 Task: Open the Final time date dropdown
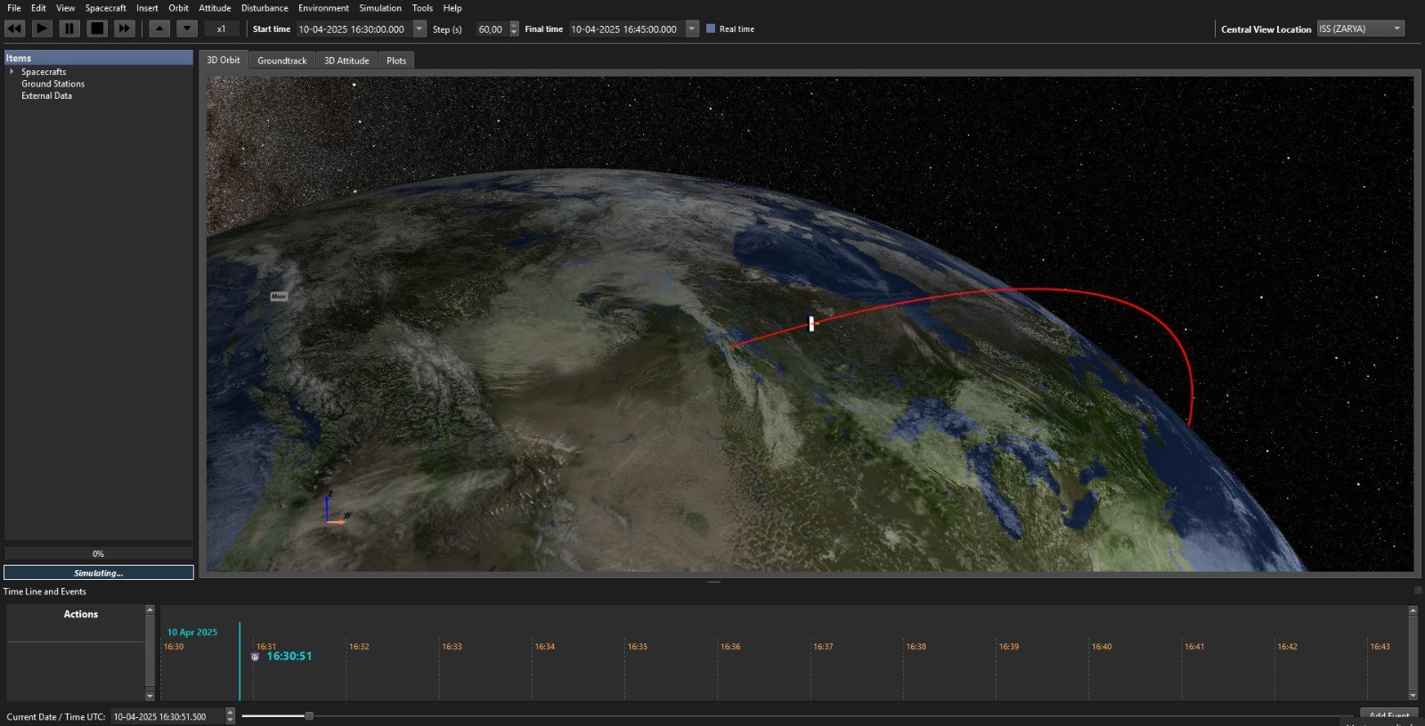click(x=692, y=29)
